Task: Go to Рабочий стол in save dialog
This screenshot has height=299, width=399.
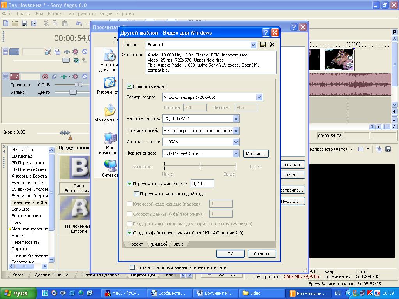Action: tap(108, 86)
